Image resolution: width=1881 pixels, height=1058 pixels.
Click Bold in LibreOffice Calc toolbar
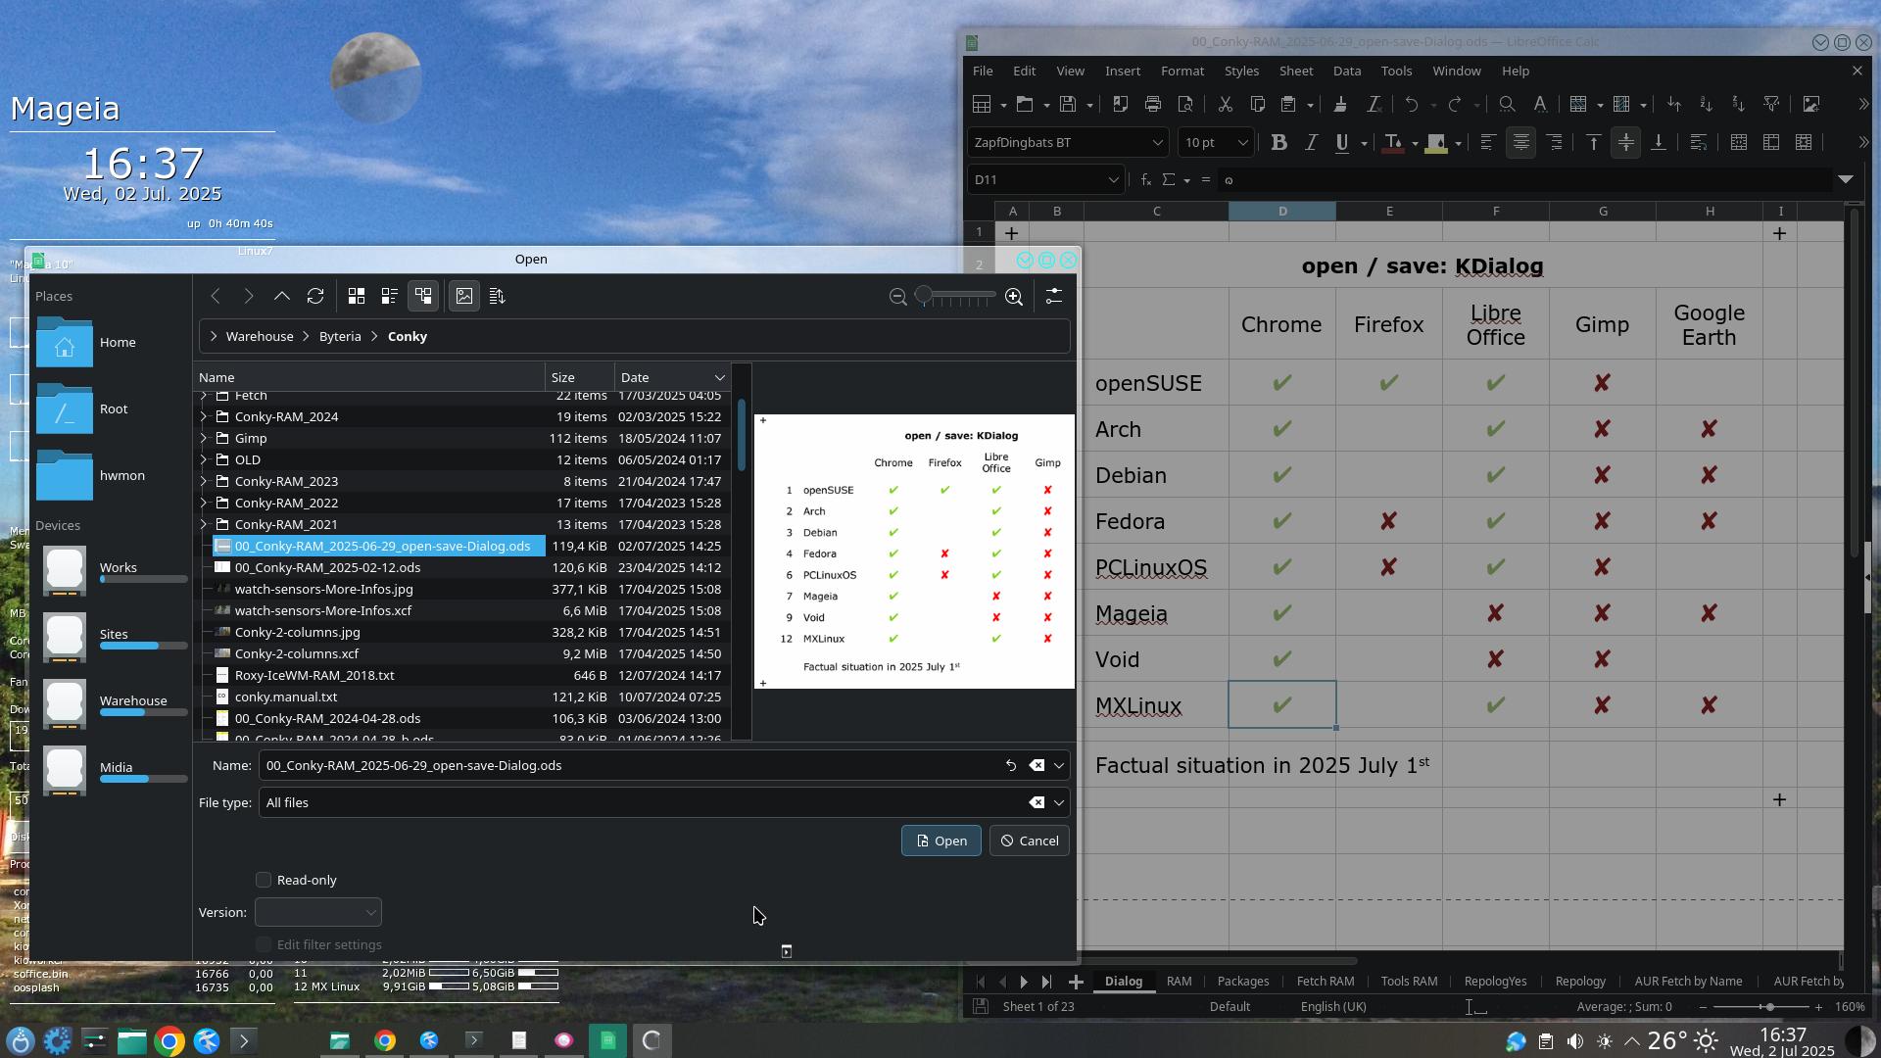(x=1278, y=143)
